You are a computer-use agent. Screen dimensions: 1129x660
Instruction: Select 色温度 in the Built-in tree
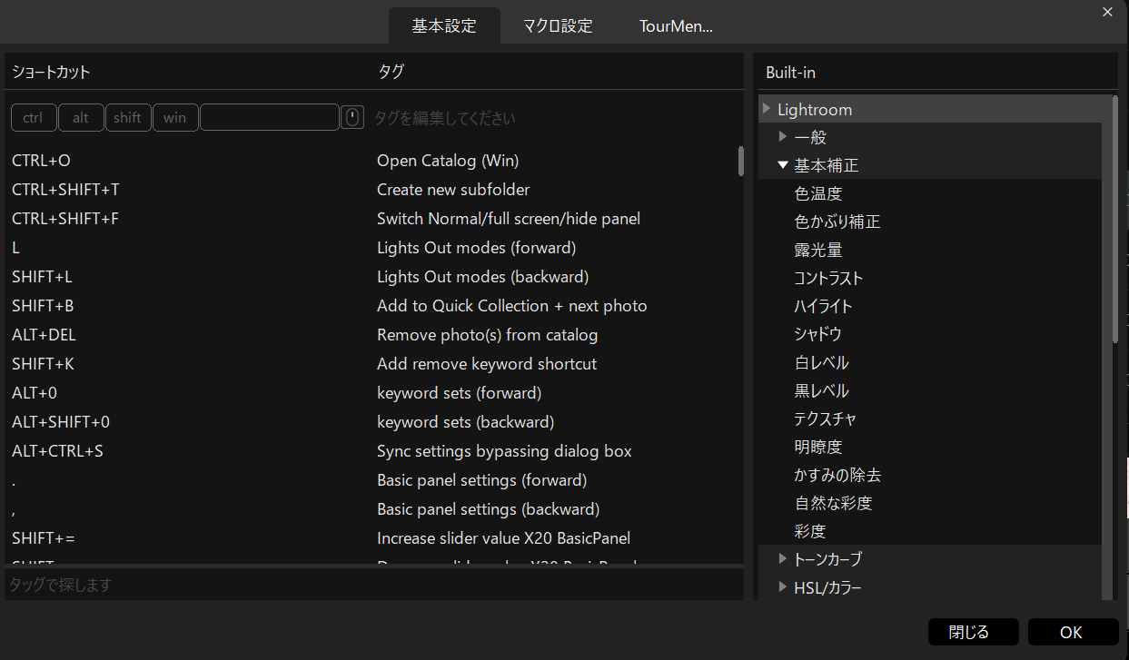(818, 193)
